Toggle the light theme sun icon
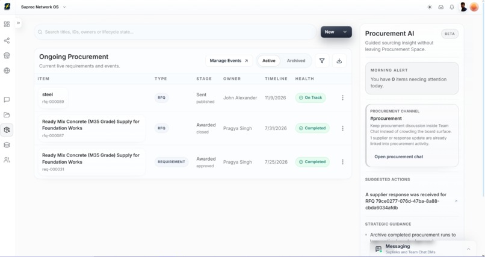The image size is (485, 257). click(x=430, y=7)
